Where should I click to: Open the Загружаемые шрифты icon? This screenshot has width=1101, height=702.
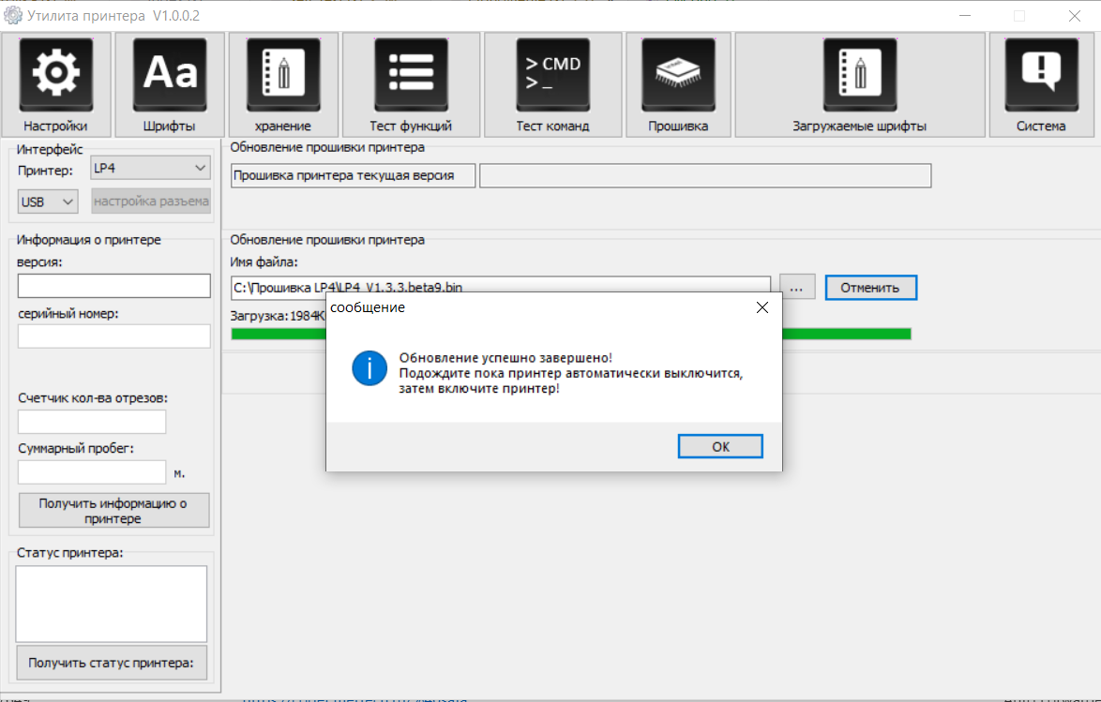tap(859, 75)
